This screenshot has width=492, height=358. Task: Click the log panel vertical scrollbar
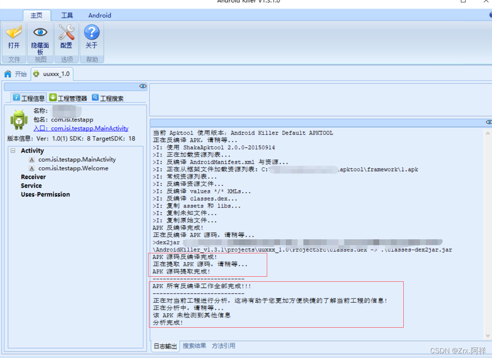tap(488, 233)
